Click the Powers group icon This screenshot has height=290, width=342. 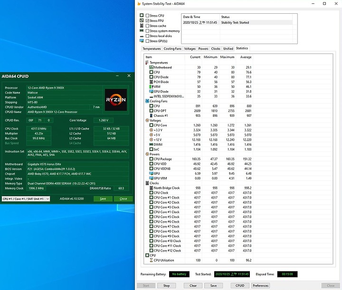[x=147, y=154]
